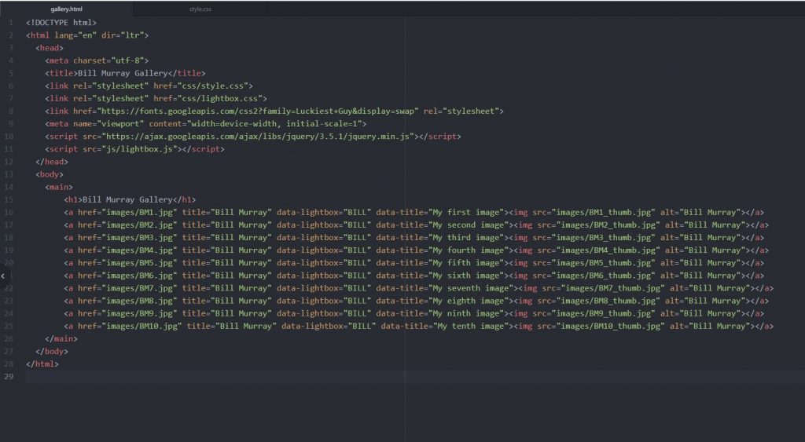This screenshot has height=442, width=805.
Task: Place cursor on <!DOCTYPE html> text
Action: click(x=61, y=23)
